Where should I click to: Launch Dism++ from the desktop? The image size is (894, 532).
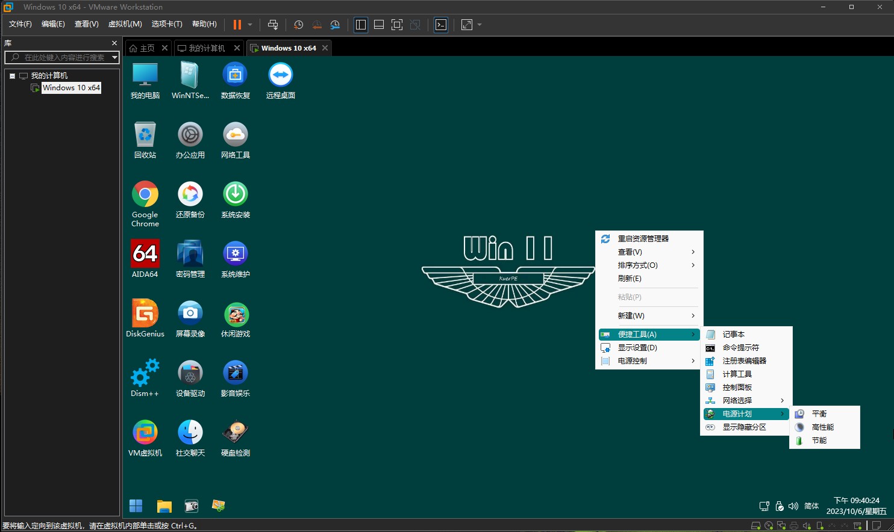click(145, 379)
